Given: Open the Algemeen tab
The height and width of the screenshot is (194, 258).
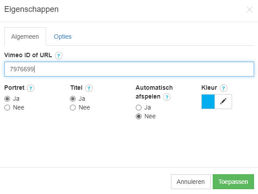Looking at the screenshot, I should pyautogui.click(x=25, y=37).
